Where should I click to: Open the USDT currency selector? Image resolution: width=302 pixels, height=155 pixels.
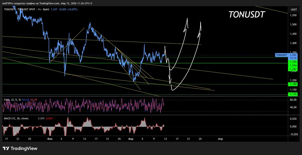pyautogui.click(x=294, y=9)
